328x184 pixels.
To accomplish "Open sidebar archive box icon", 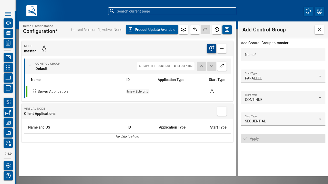I will click(8, 88).
